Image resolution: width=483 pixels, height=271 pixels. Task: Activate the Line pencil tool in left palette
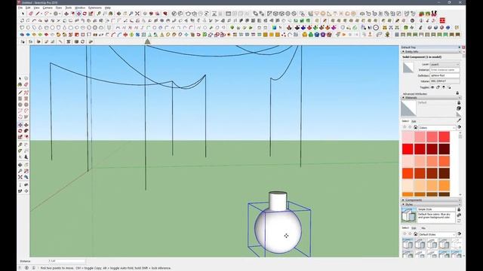tap(20, 93)
